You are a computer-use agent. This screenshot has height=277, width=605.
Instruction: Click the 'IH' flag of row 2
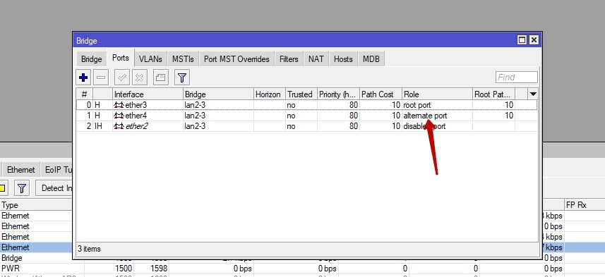(x=98, y=126)
